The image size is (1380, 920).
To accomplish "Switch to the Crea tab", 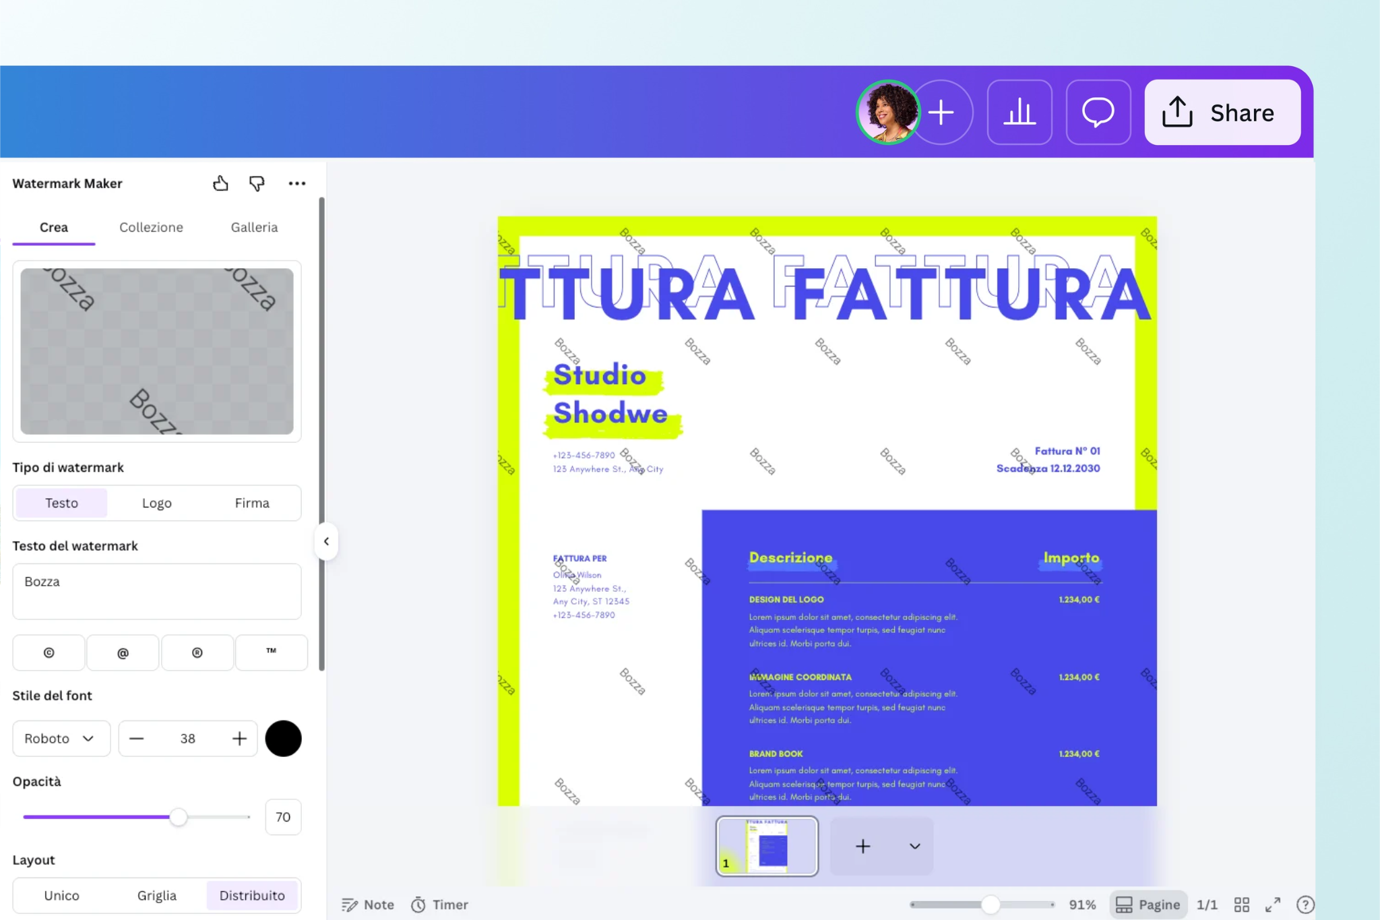I will tap(54, 228).
